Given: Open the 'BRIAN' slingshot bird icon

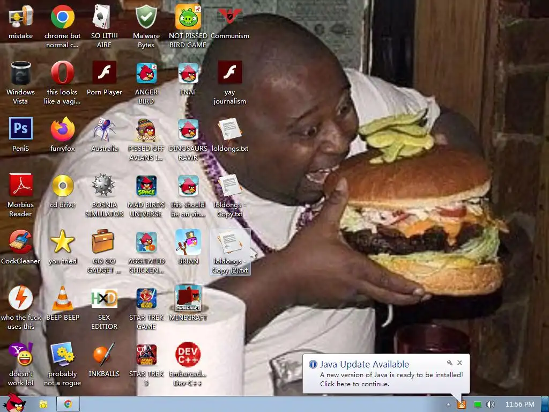Looking at the screenshot, I should [x=188, y=242].
